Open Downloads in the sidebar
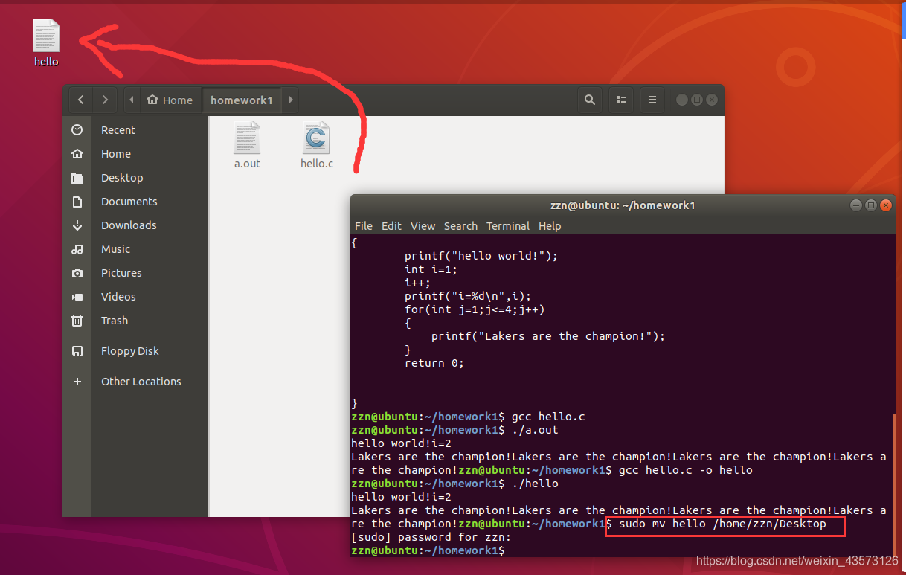Image resolution: width=906 pixels, height=575 pixels. click(x=135, y=225)
